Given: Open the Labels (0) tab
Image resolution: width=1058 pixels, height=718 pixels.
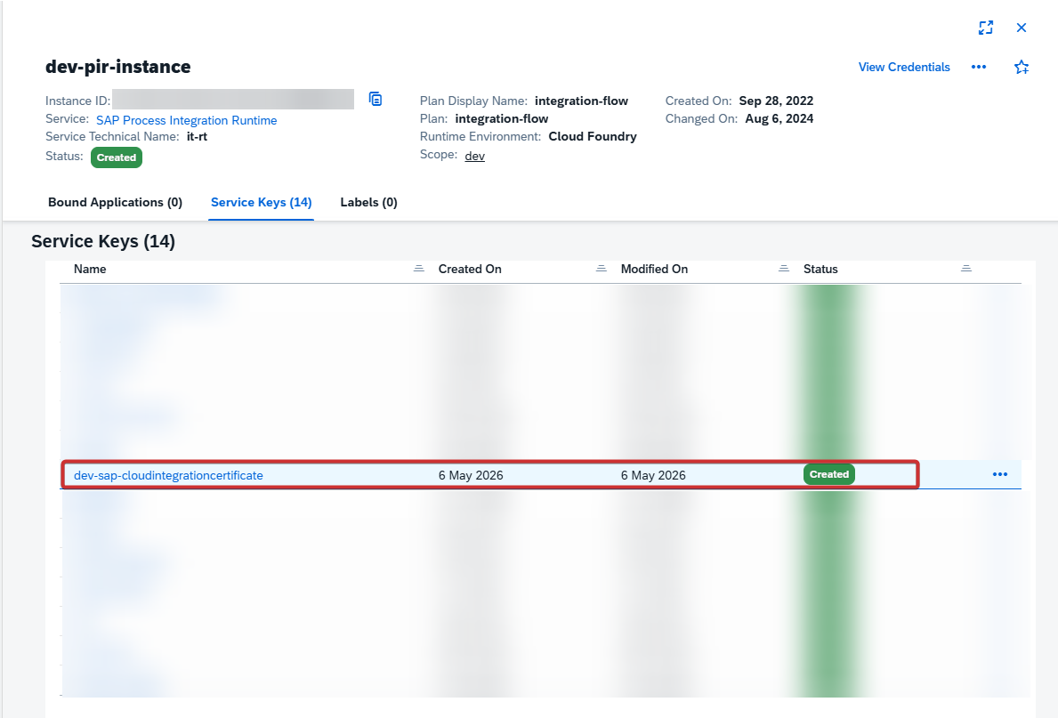Looking at the screenshot, I should click(369, 203).
